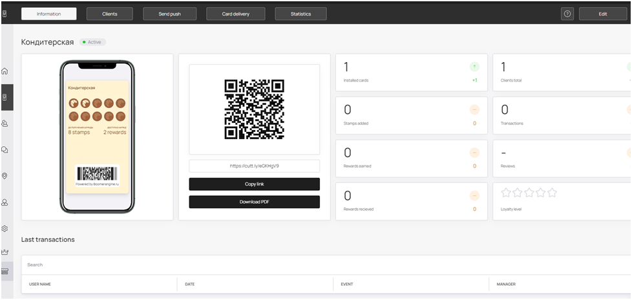Screen dimensions: 632x300
Task: Open the chat bubbles icon in the sidebar
Action: pyautogui.click(x=5, y=149)
